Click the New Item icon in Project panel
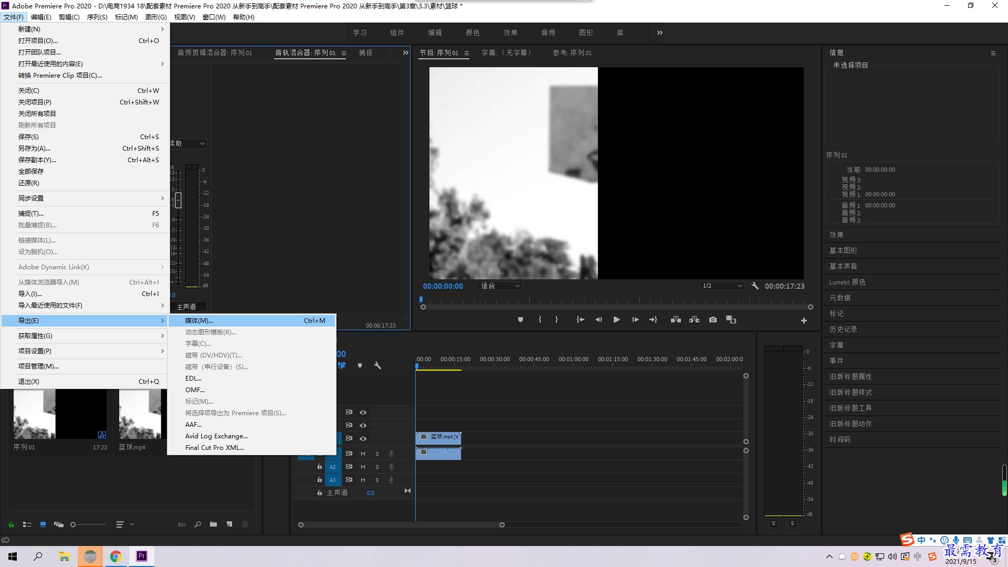This screenshot has width=1008, height=567. pos(229,524)
